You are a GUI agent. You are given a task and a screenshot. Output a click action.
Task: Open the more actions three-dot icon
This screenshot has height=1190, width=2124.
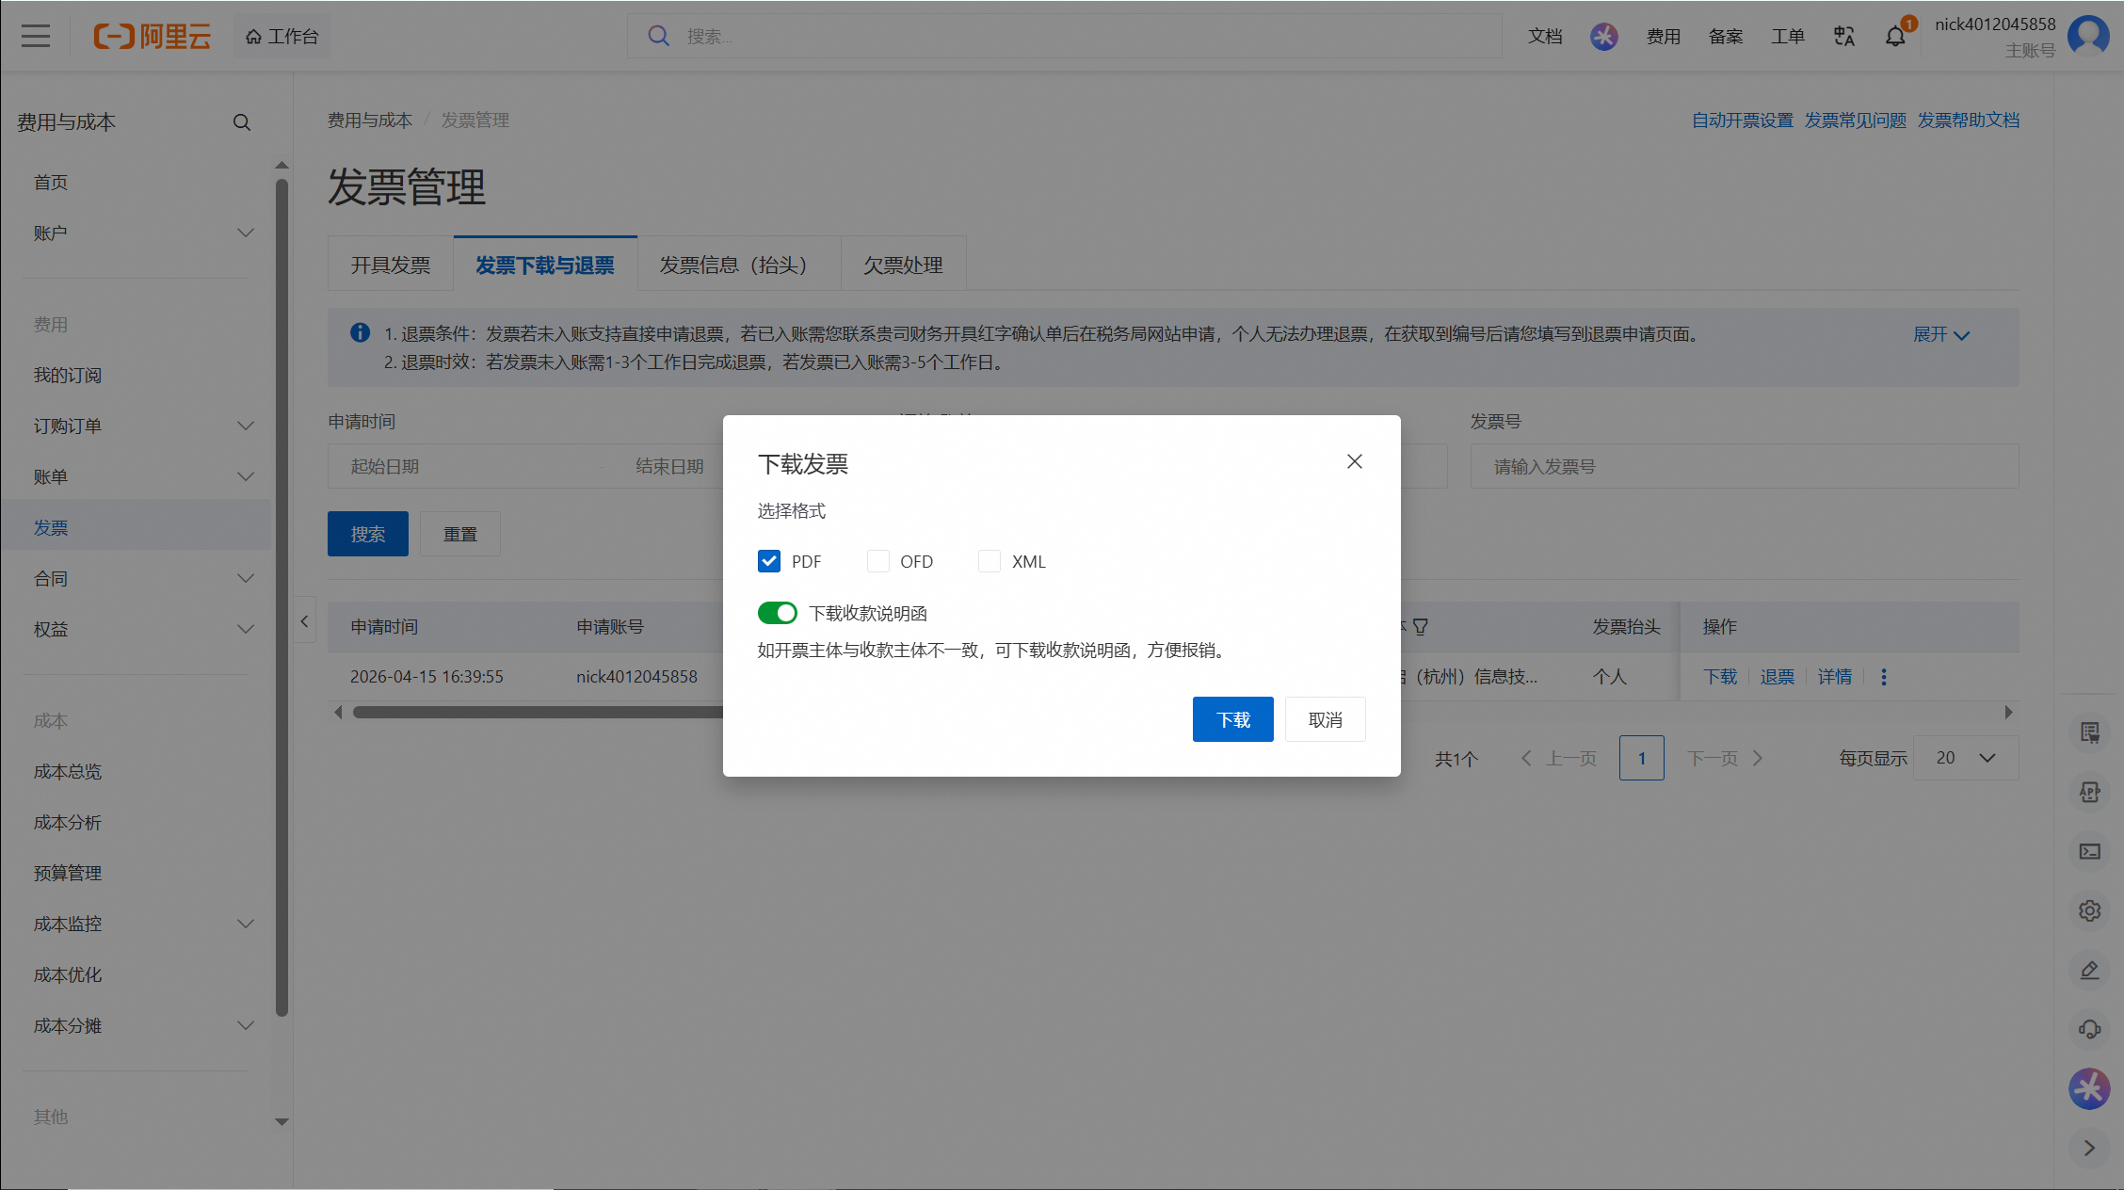pyautogui.click(x=1884, y=677)
